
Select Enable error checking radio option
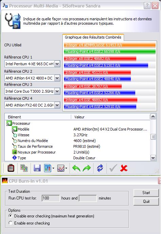(x=11, y=223)
